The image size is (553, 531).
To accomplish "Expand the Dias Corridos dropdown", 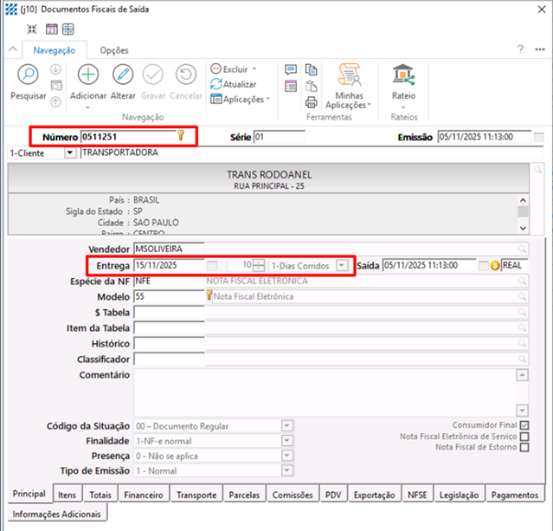I will point(342,266).
